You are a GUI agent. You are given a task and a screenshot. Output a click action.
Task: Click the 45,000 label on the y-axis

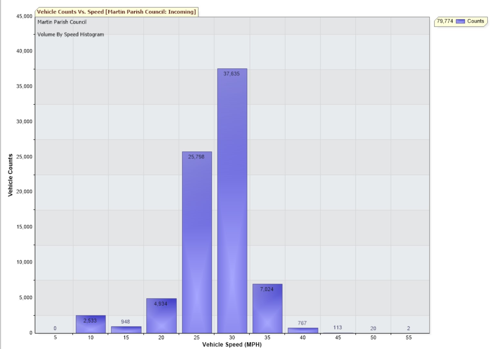click(24, 16)
